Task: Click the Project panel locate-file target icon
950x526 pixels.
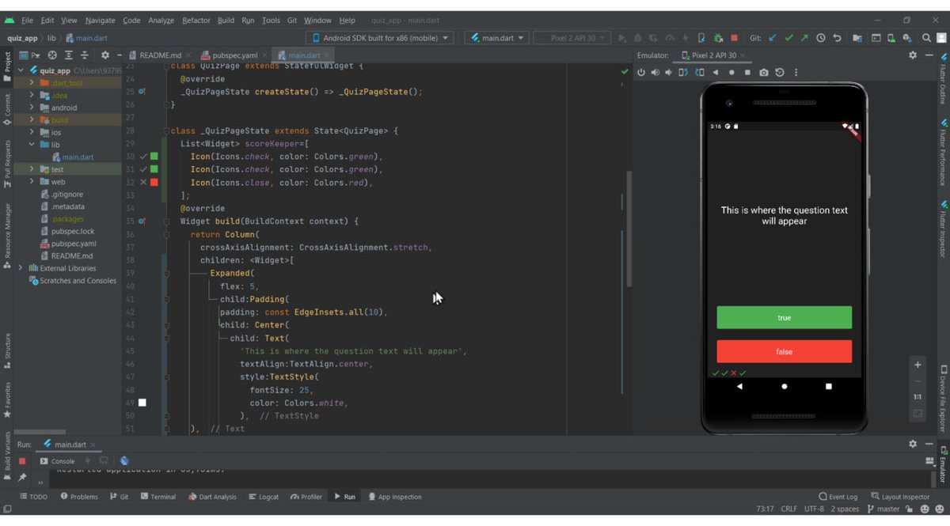Action: (x=52, y=55)
